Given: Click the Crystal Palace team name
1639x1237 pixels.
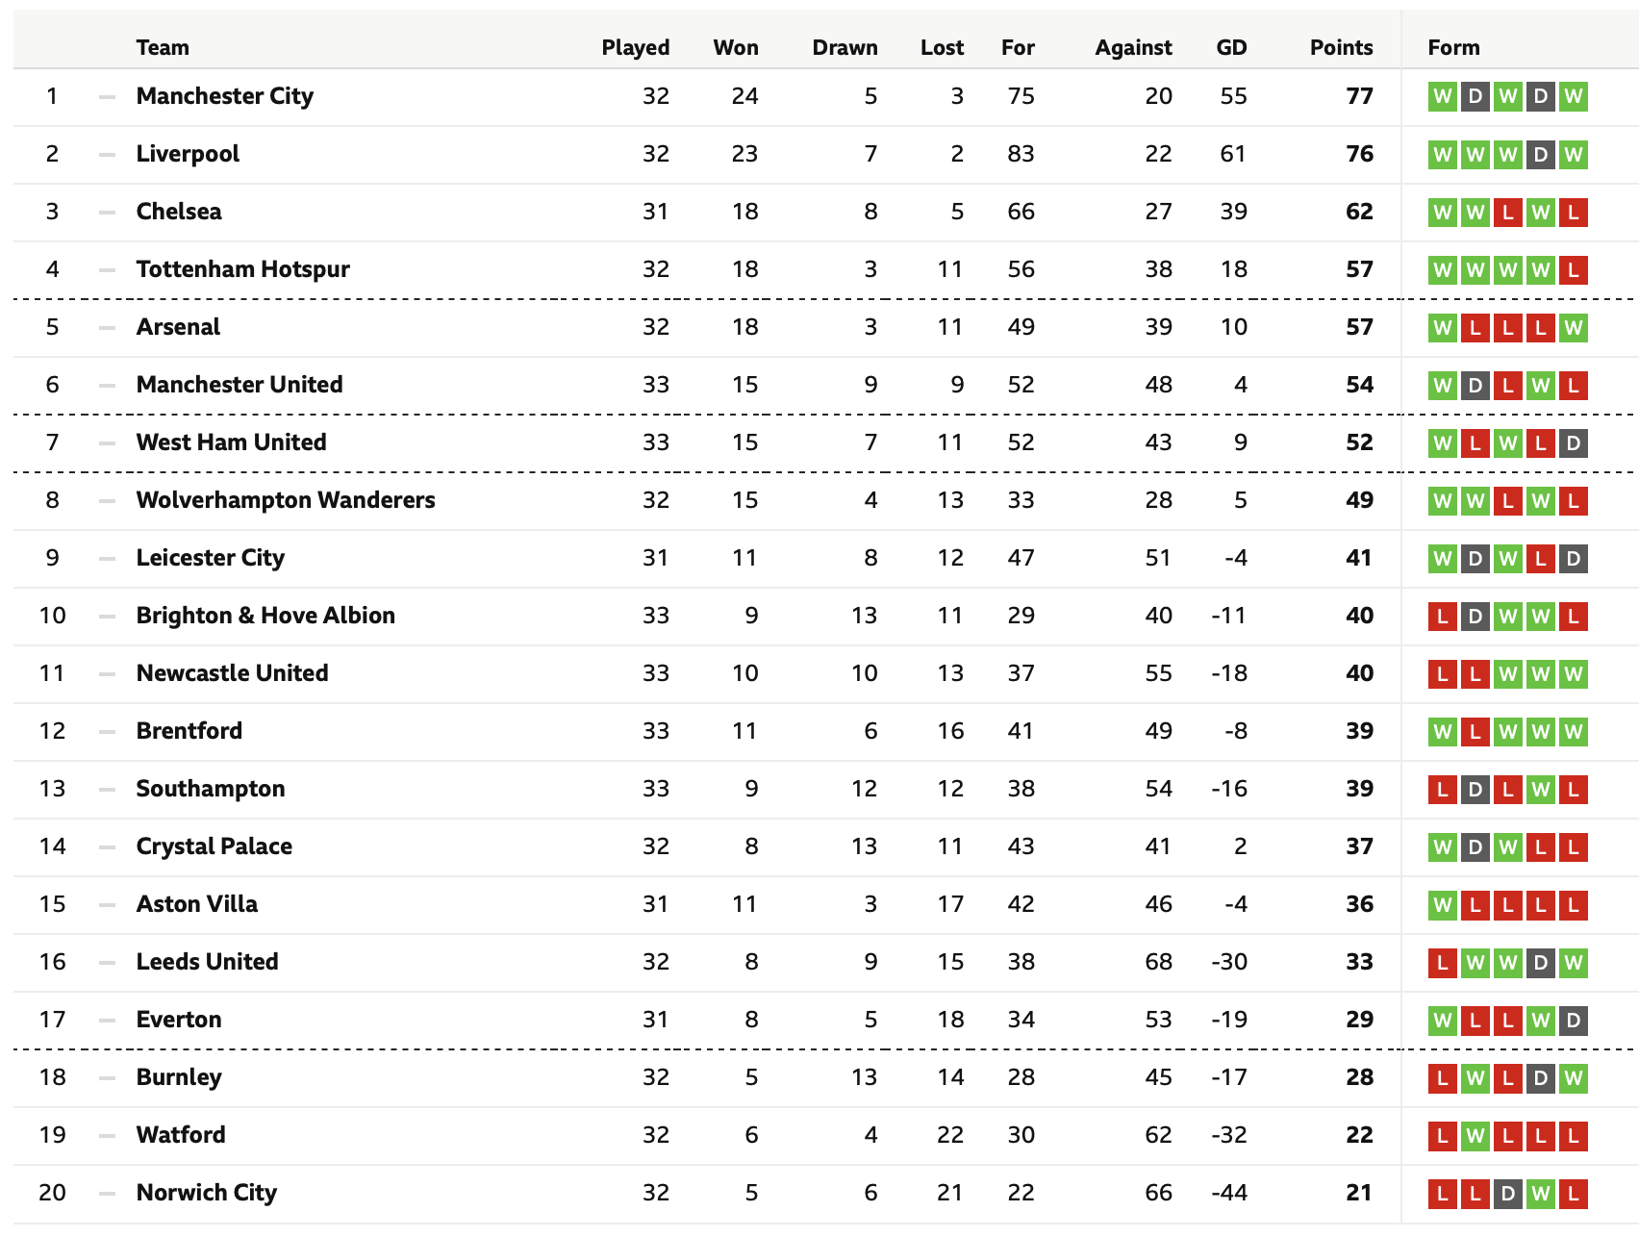Looking at the screenshot, I should 214,846.
